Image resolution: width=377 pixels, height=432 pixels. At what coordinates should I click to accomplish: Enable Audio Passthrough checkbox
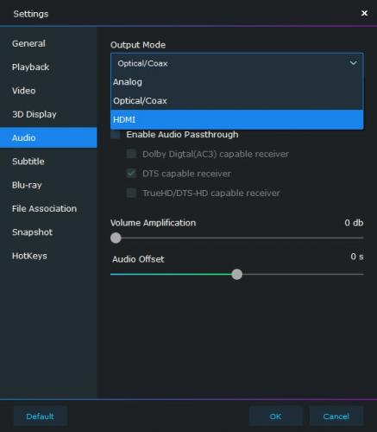[116, 135]
